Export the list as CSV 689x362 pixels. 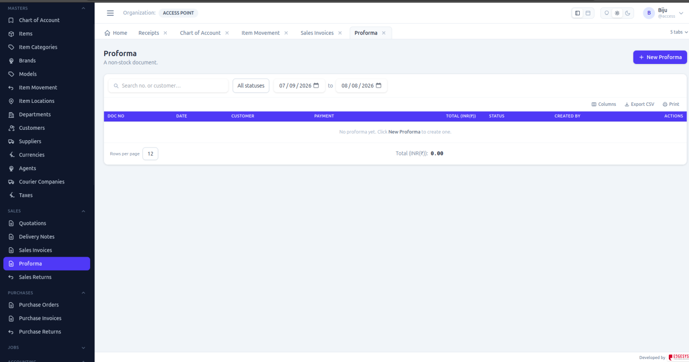coord(639,104)
